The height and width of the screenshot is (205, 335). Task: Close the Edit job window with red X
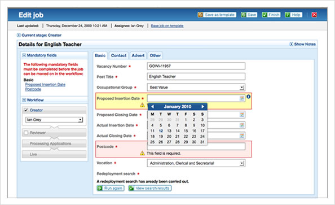(x=314, y=15)
